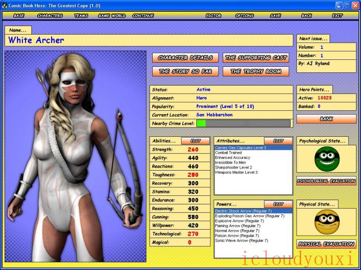
Task: Click the yellow physical state face icon
Action: (327, 222)
